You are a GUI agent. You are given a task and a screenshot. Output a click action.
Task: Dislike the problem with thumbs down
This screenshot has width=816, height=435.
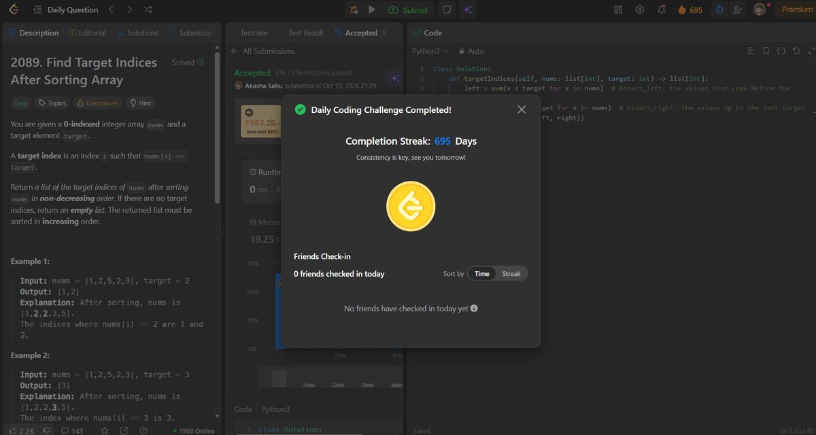(x=48, y=430)
